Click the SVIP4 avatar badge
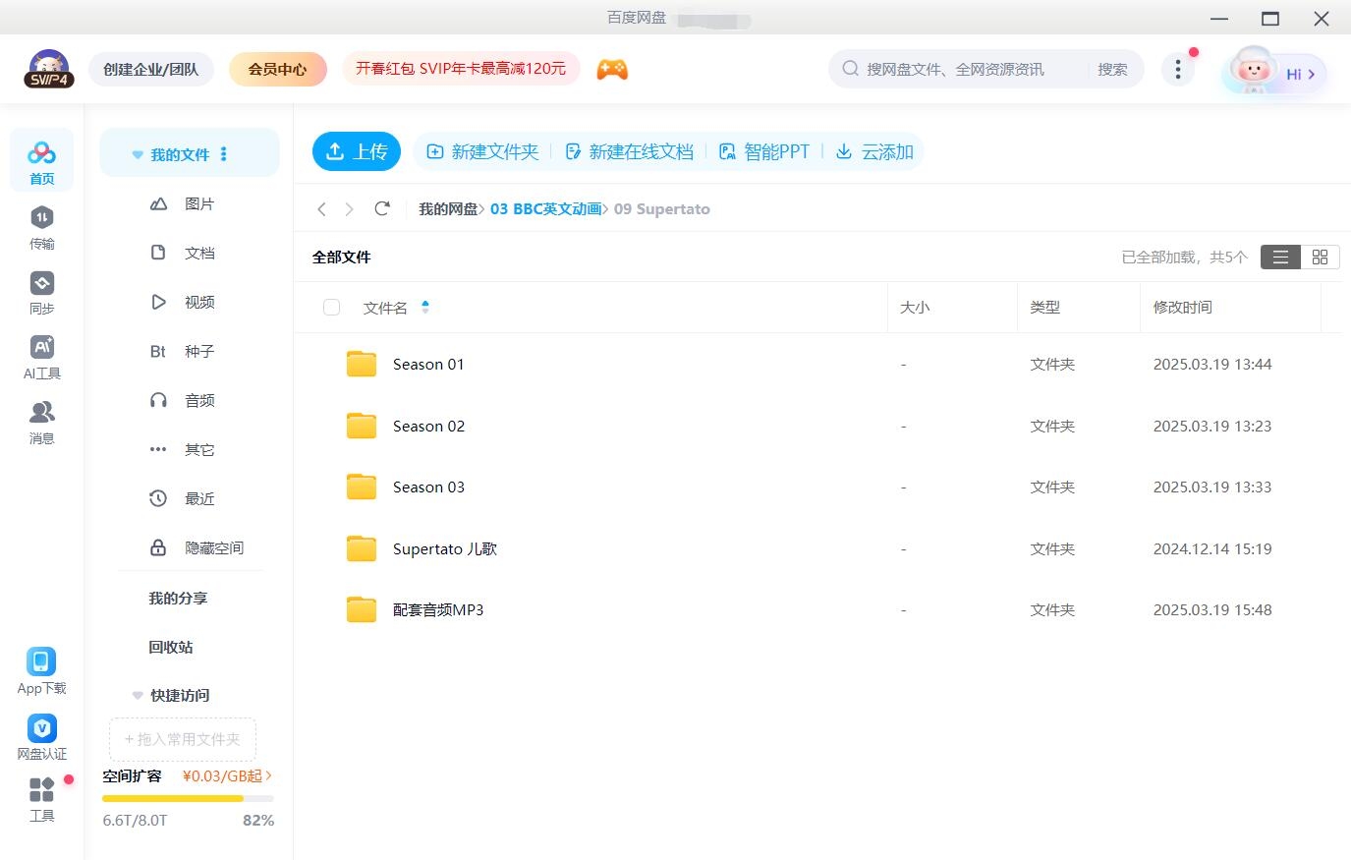Screen dimensions: 1351x860 (x=48, y=69)
